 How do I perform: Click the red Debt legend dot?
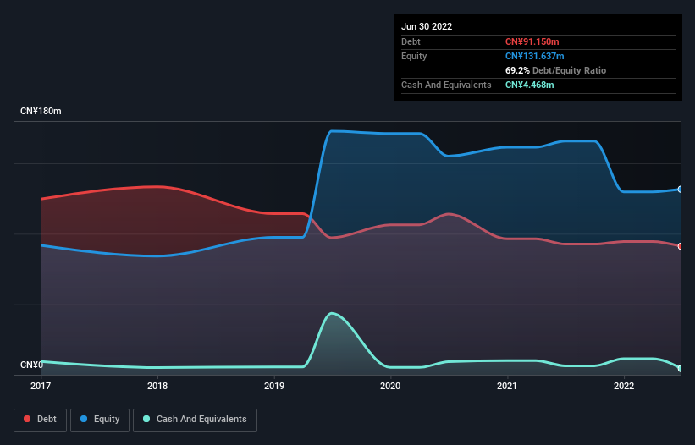[x=27, y=419]
